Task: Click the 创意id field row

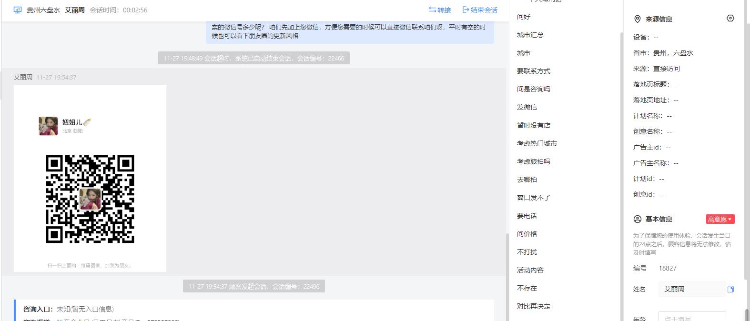Action: (649, 194)
